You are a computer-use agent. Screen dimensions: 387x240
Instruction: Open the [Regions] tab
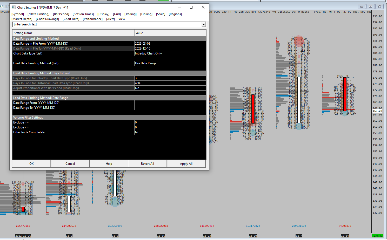[175, 14]
